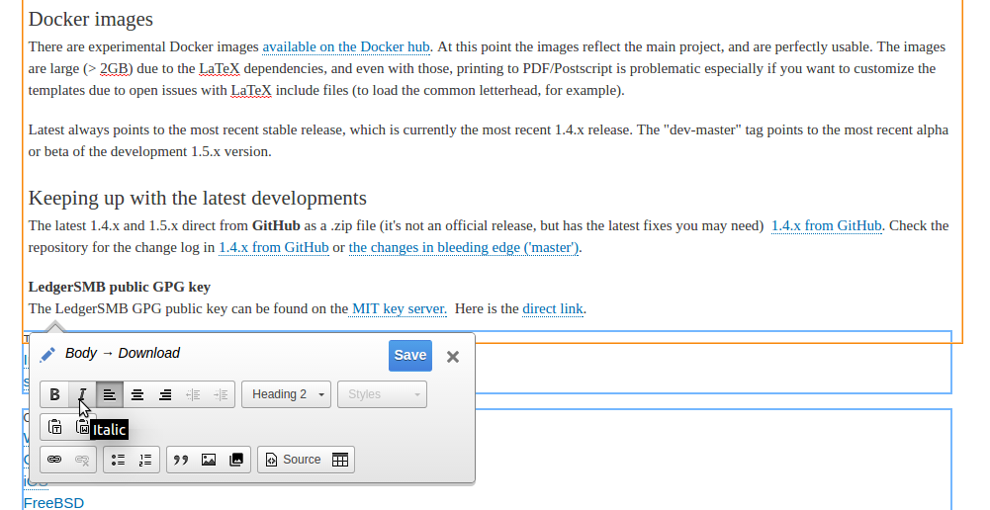Decrease indent in the editor toolbar

pyautogui.click(x=193, y=394)
